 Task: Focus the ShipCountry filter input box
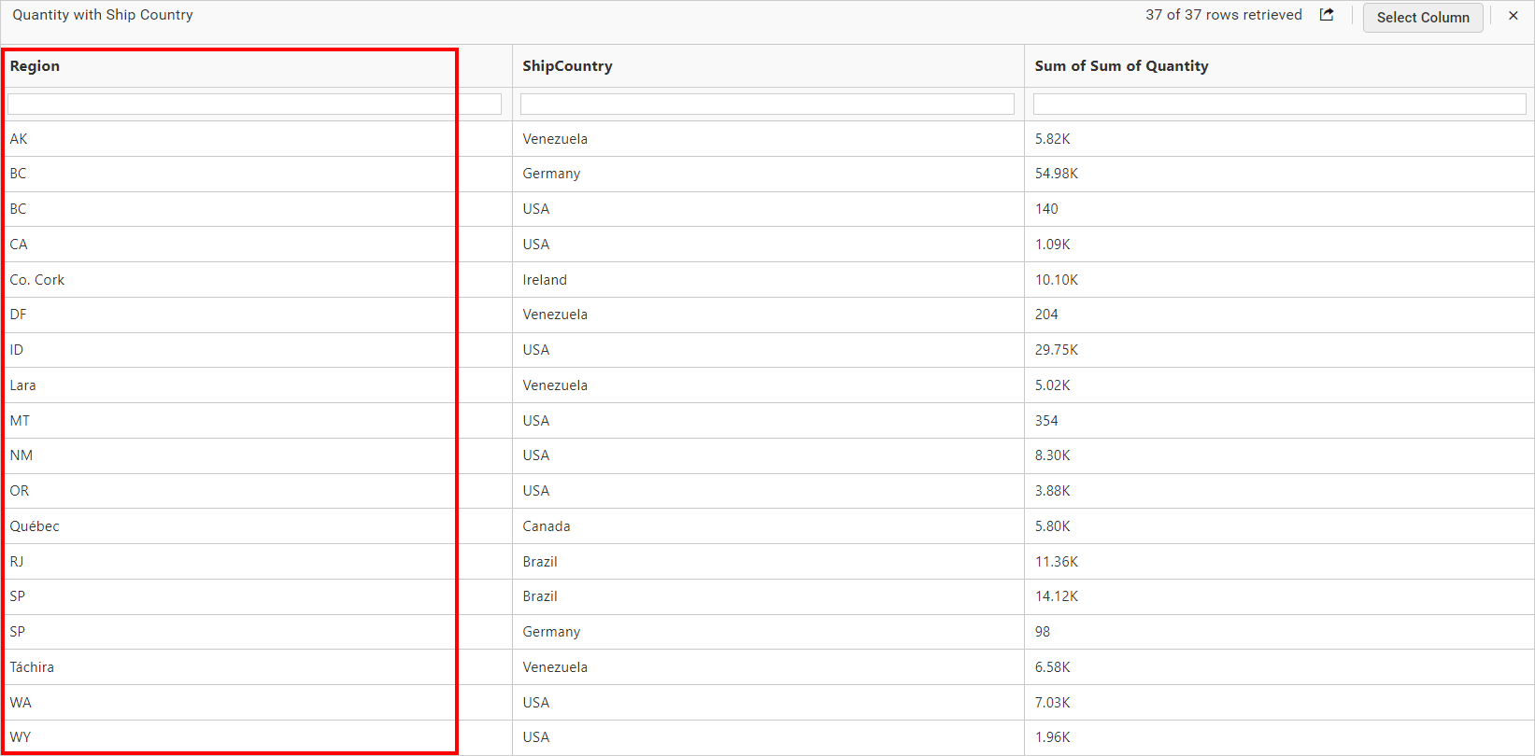click(767, 104)
